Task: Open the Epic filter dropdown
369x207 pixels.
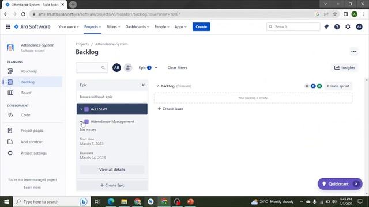Action: coord(148,68)
